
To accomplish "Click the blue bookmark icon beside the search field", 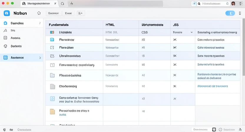I will (x=194, y=4).
